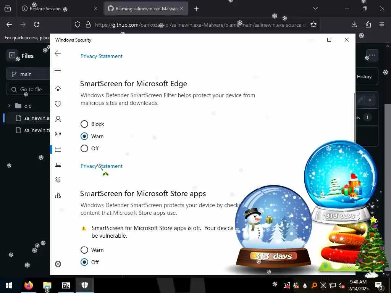
Task: Click the muted volume tray icon
Action: coord(342,285)
